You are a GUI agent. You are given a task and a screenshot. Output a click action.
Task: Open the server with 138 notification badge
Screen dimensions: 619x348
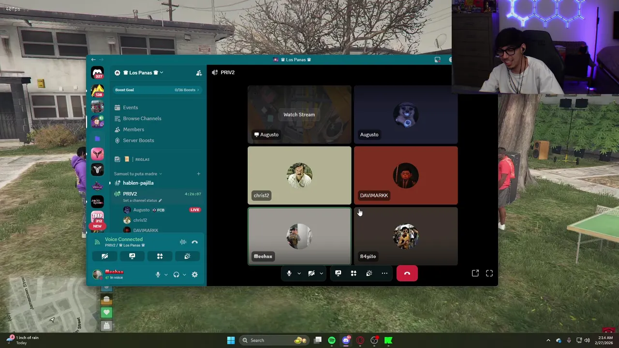point(98,90)
